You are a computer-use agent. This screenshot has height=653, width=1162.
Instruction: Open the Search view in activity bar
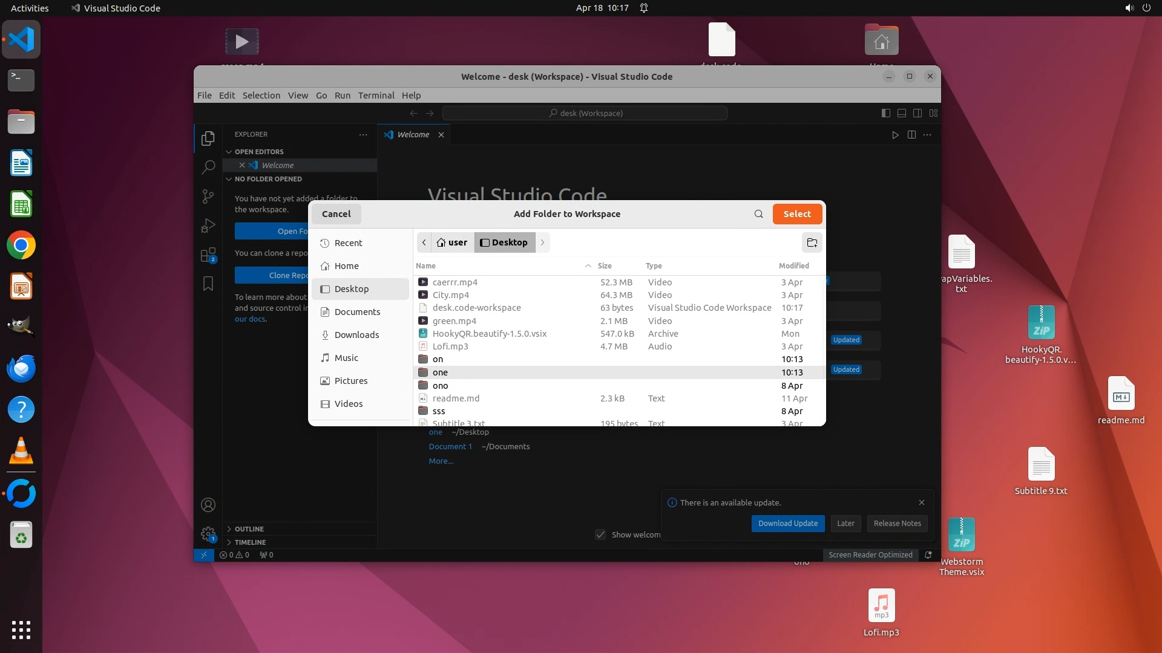click(208, 167)
